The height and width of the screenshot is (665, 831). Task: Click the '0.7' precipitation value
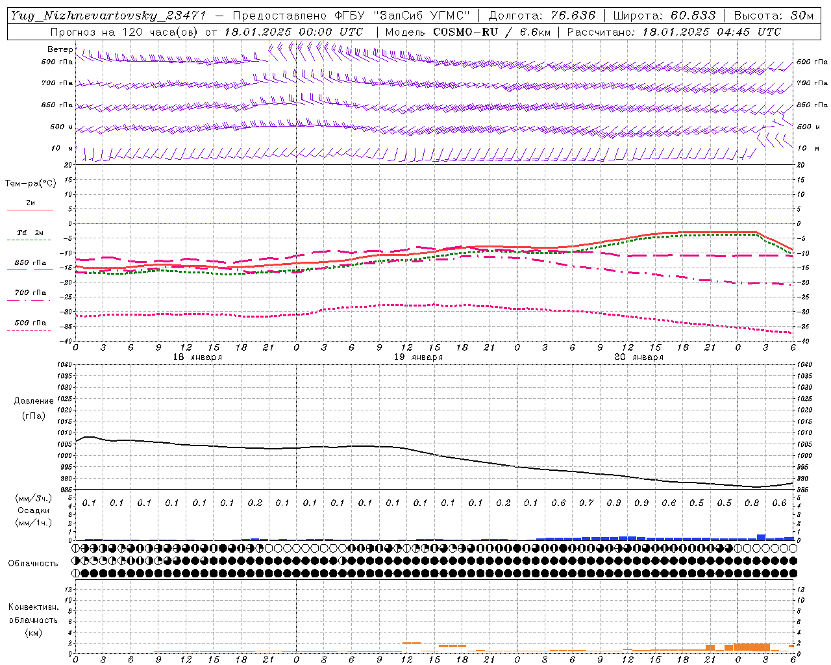586,503
